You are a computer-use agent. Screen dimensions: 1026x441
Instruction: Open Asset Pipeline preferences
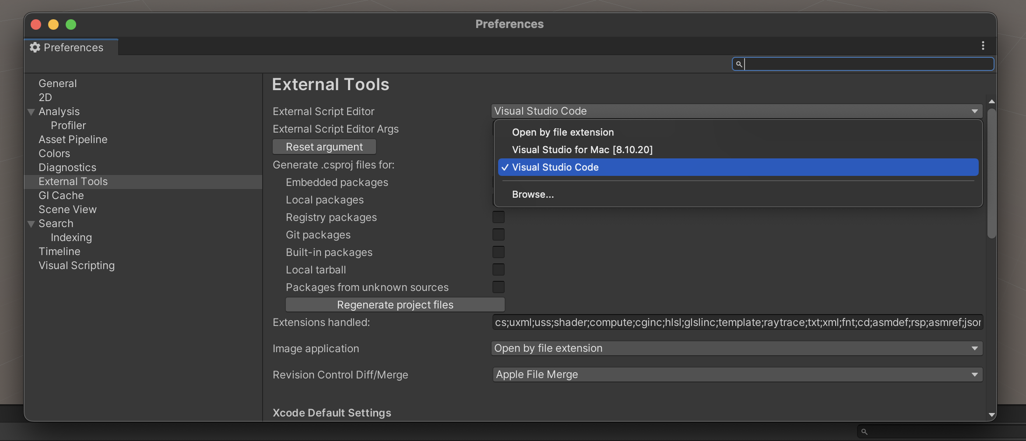click(73, 139)
